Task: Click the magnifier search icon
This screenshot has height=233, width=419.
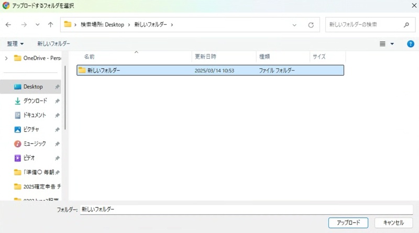Action: point(406,25)
